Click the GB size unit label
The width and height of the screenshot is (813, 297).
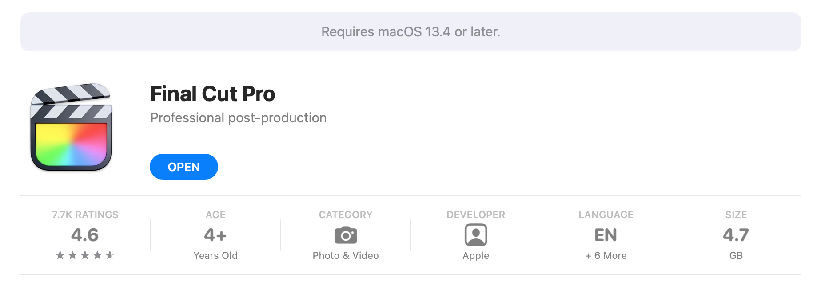(736, 256)
